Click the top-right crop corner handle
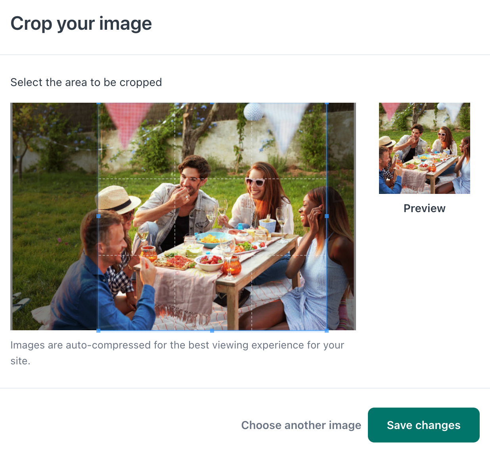 pyautogui.click(x=327, y=103)
